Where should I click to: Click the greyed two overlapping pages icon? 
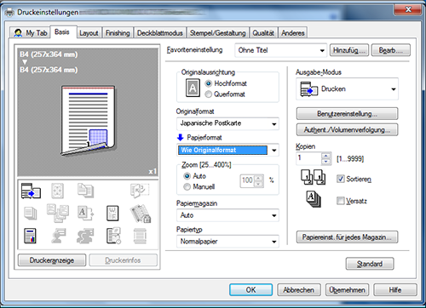click(x=85, y=191)
